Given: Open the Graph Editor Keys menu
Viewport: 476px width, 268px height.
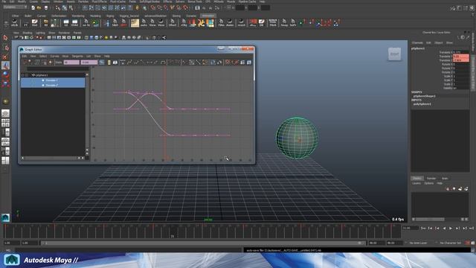Looking at the screenshot, I should pyautogui.click(x=65, y=57).
